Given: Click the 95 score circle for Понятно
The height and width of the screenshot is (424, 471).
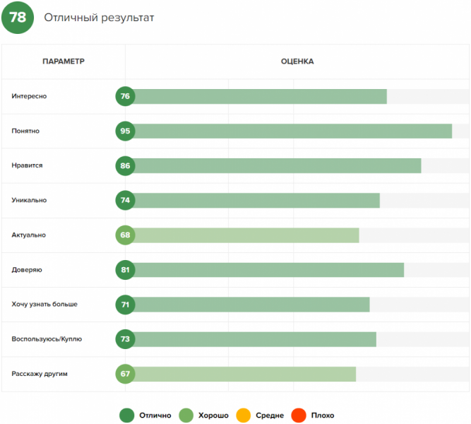Looking at the screenshot, I should 125,131.
